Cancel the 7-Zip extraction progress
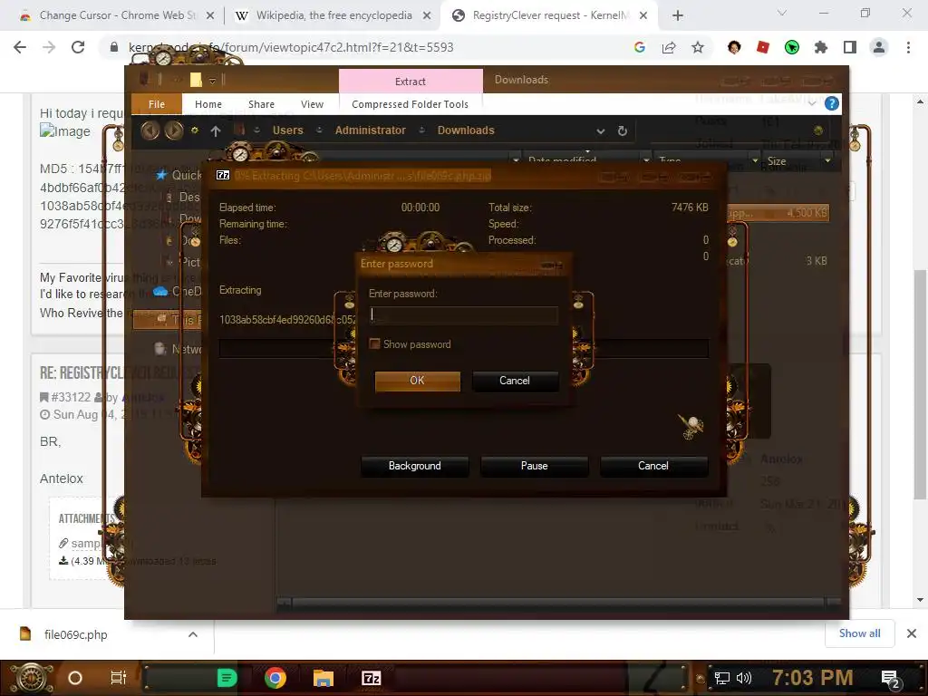The width and height of the screenshot is (928, 696). 653,466
